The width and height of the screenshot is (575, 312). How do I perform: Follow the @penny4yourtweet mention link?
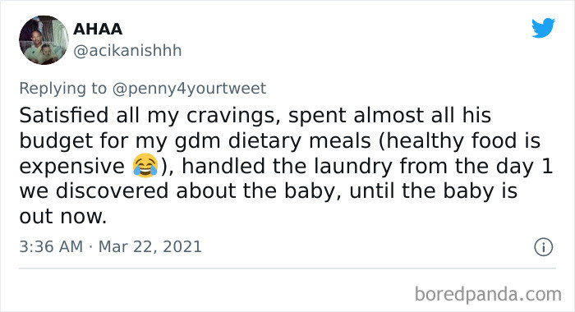(x=189, y=89)
